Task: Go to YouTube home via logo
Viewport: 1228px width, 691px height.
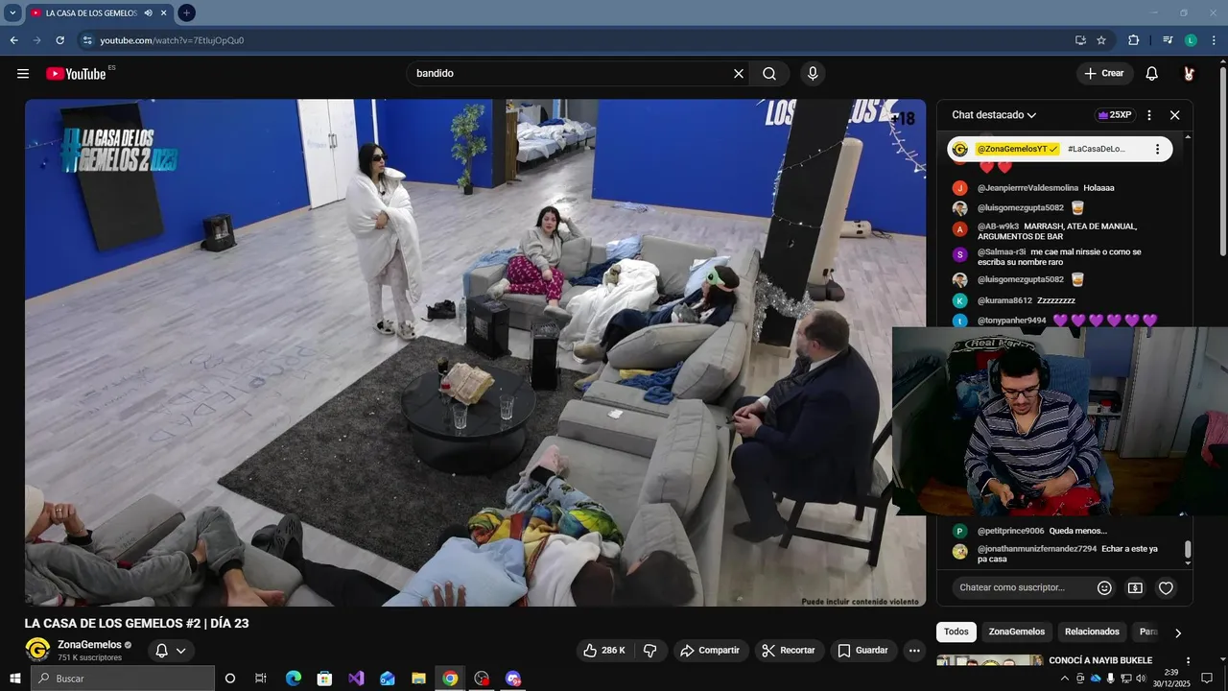Action: [76, 74]
